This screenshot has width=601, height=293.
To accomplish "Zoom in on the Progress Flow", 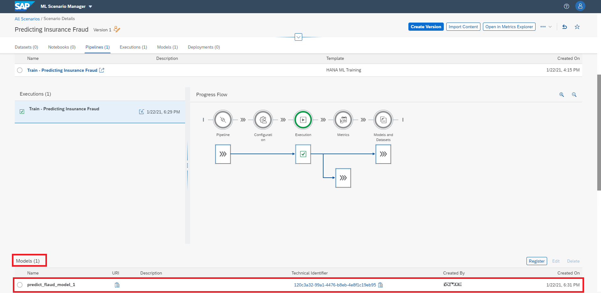I will [x=562, y=95].
